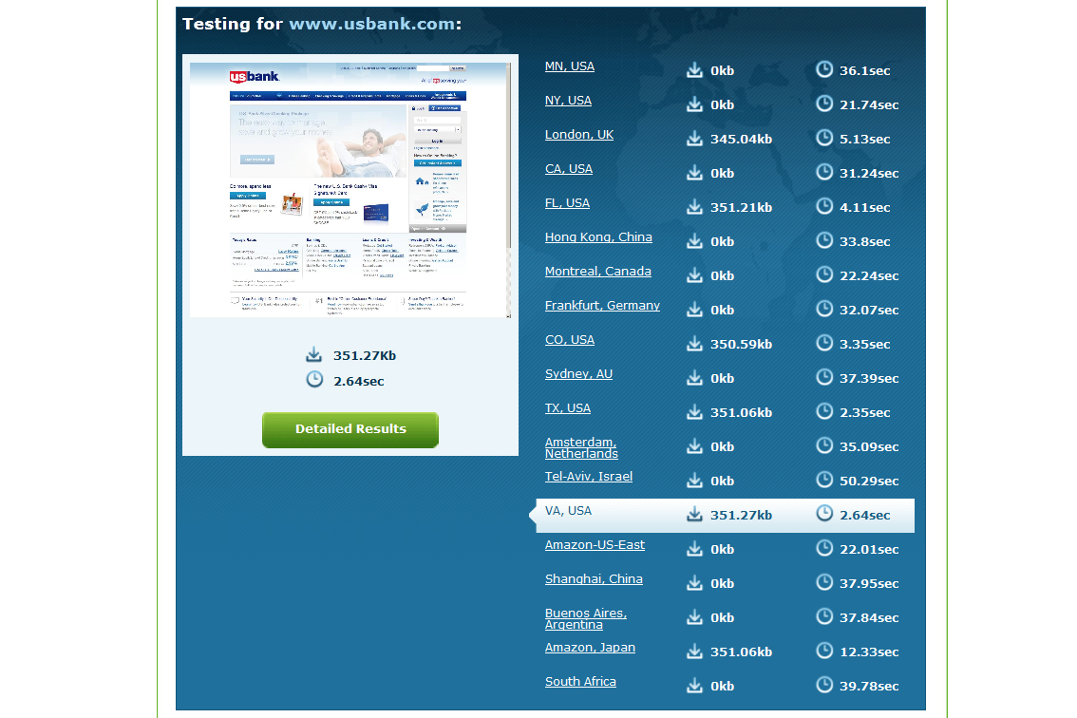Select the London, UK test result
The height and width of the screenshot is (718, 1077).
(579, 136)
